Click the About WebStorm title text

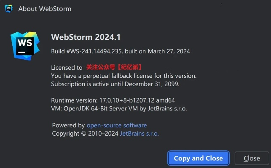45,8
